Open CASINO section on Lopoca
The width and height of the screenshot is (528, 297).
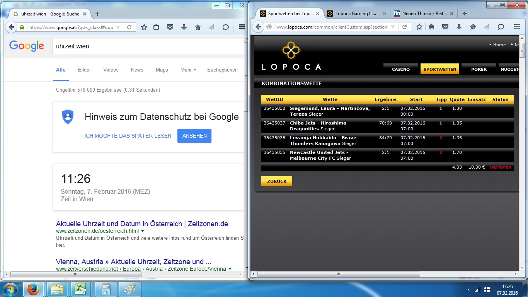400,69
